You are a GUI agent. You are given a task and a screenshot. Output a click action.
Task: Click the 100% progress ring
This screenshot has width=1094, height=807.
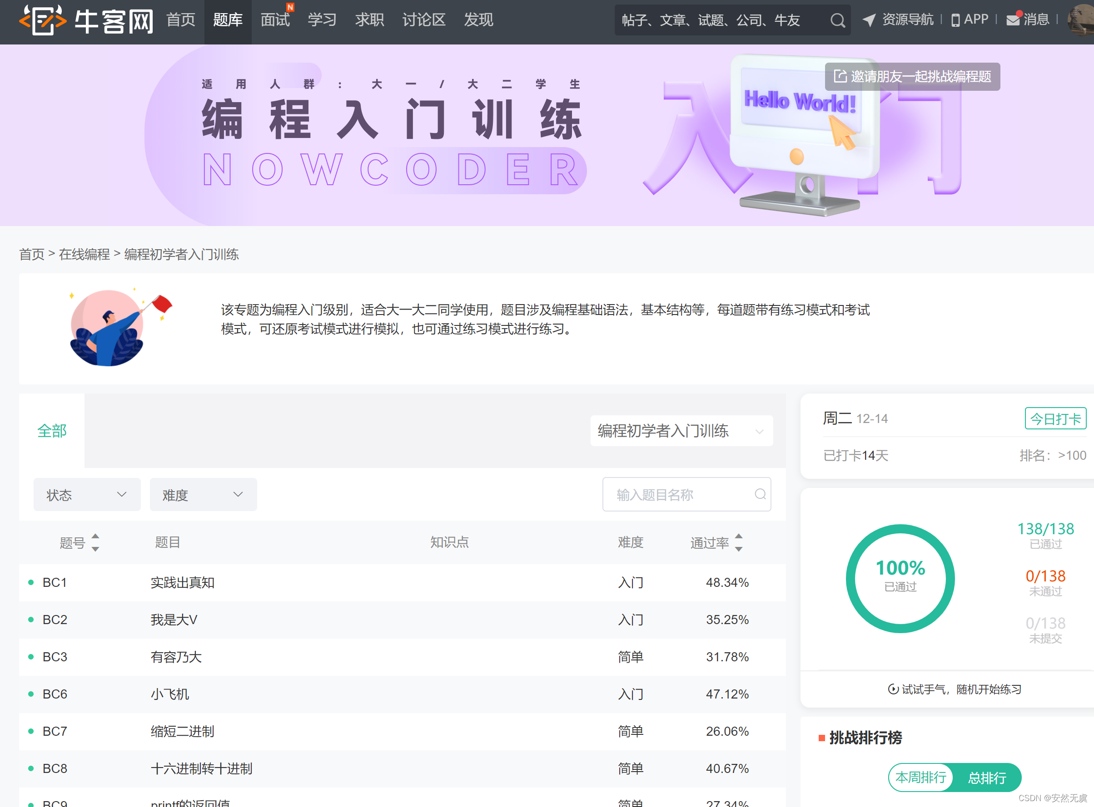point(900,578)
